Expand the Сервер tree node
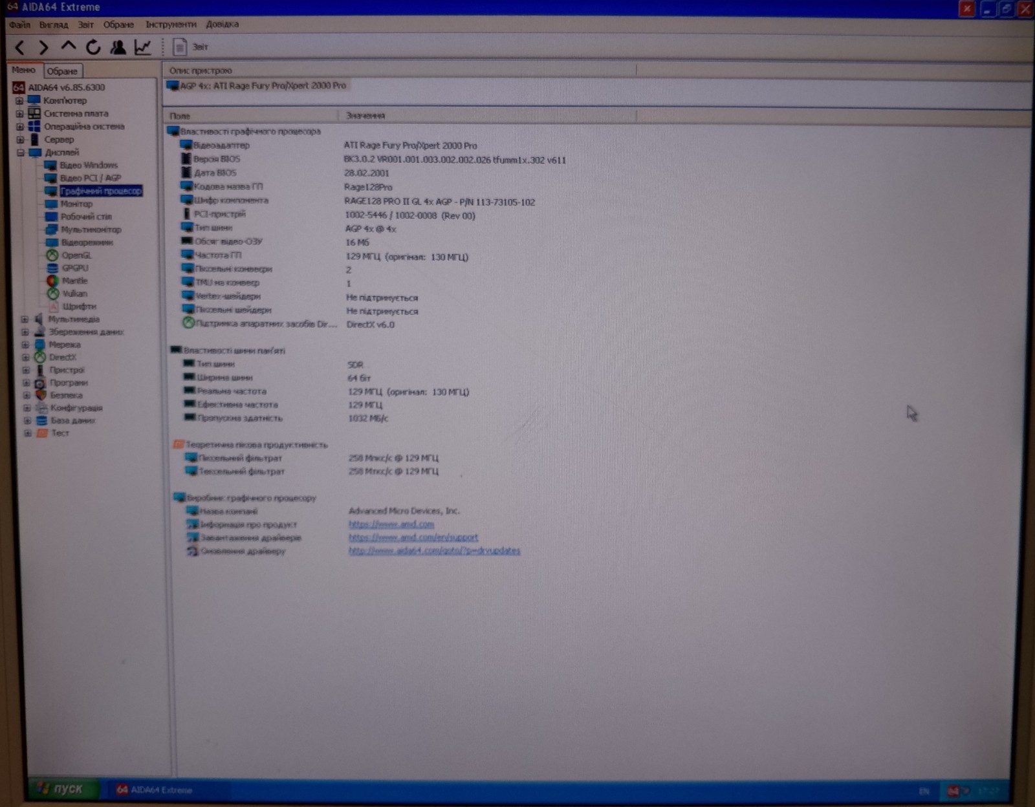 click(20, 140)
